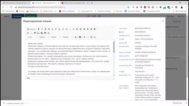
Task: Open the Размер (Size) dropdown
Action: 68,37
